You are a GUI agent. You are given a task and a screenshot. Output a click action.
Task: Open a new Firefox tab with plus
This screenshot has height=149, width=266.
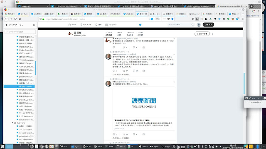coord(243,14)
